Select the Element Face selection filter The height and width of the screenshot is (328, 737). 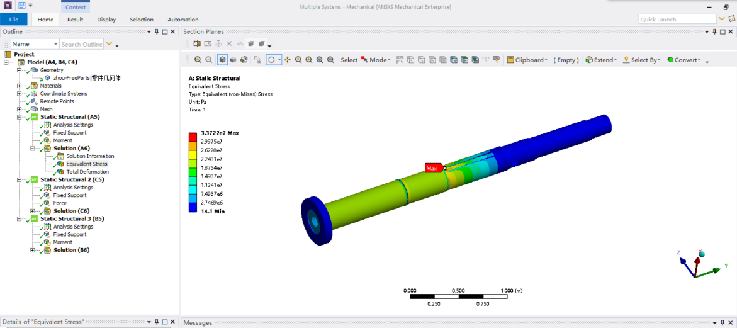click(465, 60)
